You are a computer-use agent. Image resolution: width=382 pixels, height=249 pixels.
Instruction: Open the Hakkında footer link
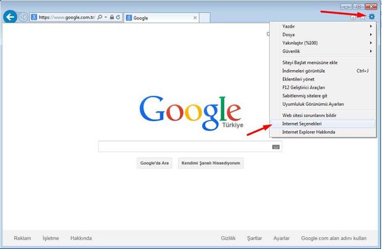point(81,238)
